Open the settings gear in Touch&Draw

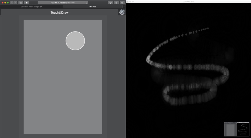122,12
